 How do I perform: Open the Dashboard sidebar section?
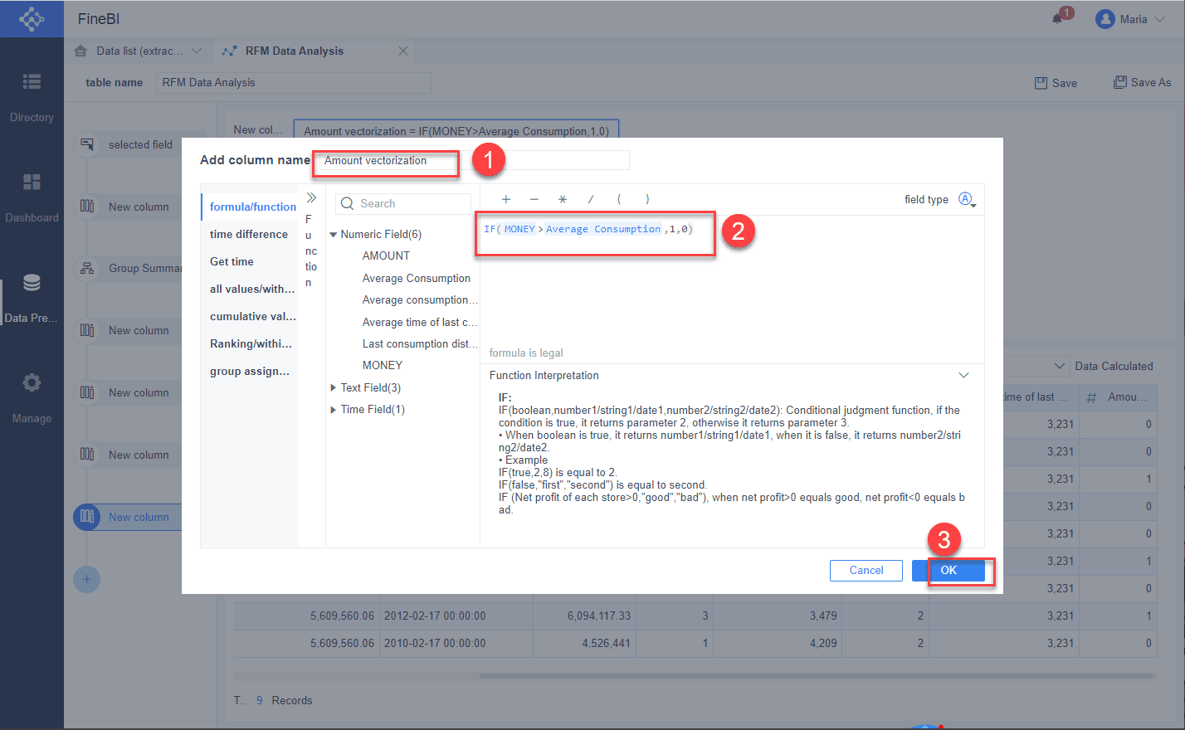point(32,197)
